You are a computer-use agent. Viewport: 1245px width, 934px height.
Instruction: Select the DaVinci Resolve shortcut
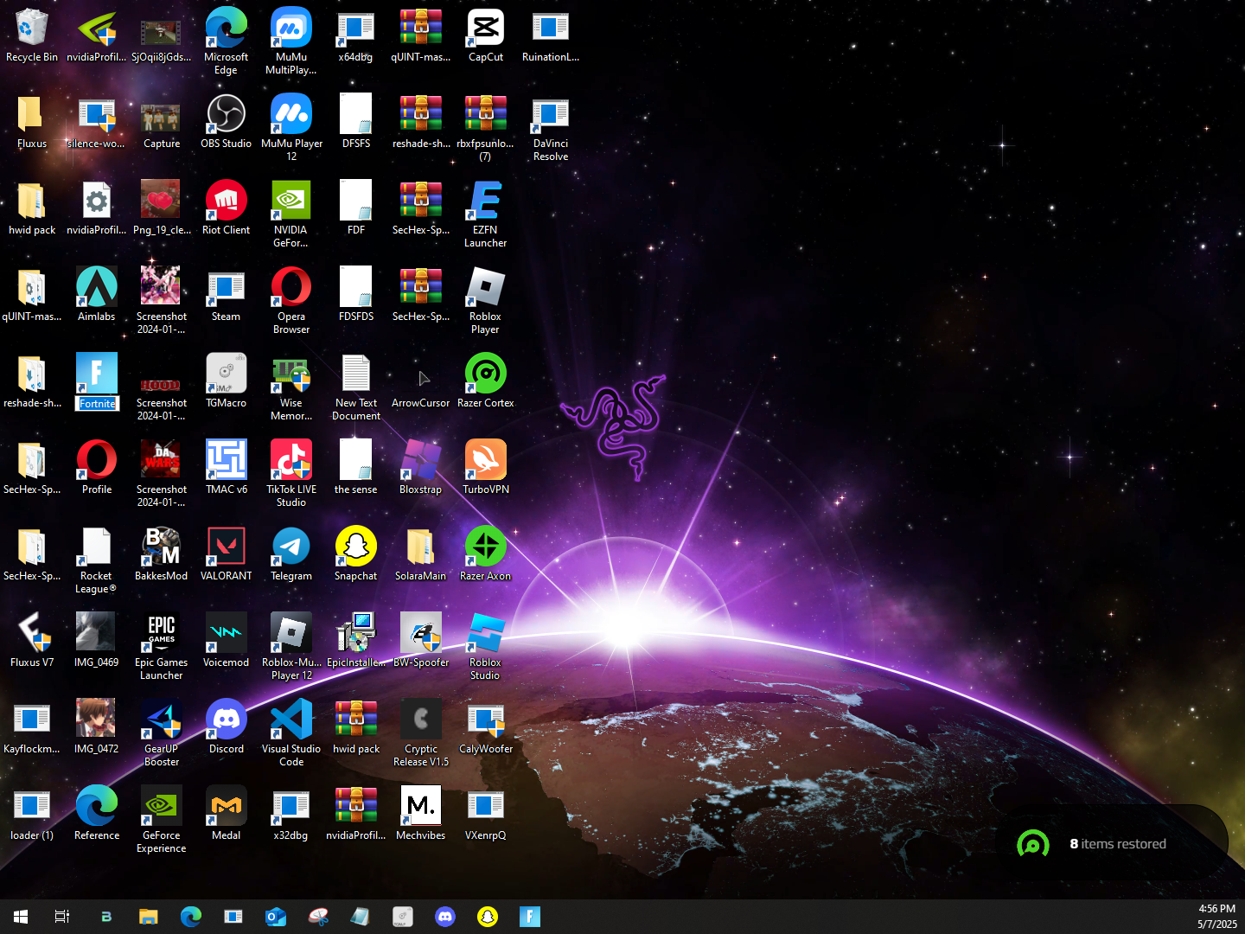[x=551, y=128]
